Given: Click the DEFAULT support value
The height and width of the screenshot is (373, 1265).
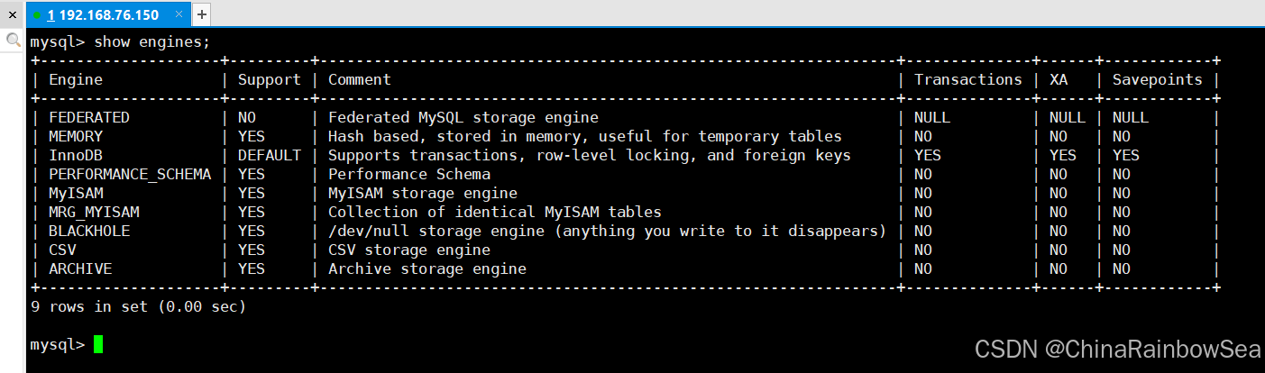Looking at the screenshot, I should point(269,155).
